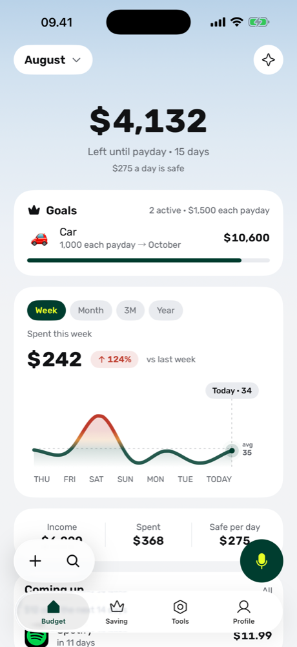Tap the 124% change badge
This screenshot has width=297, height=647.
click(114, 359)
